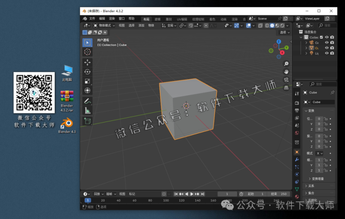Image resolution: width=345 pixels, height=219 pixels.
Task: Switch to the UV编辑 workspace tab
Action: (x=181, y=19)
